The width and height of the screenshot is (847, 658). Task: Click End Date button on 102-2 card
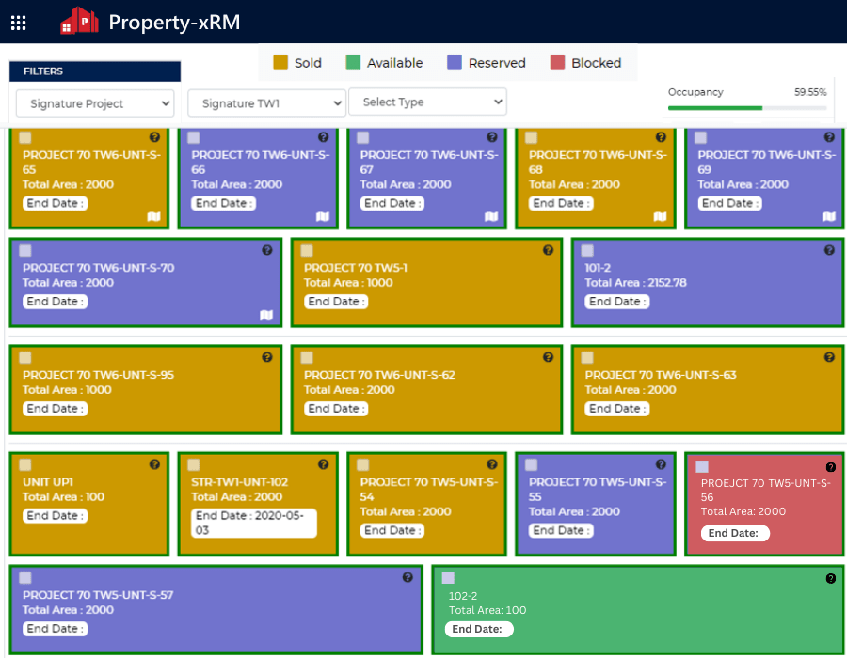tap(479, 629)
